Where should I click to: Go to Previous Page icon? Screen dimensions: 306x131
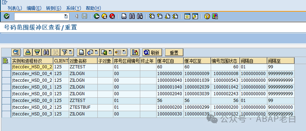160,16
